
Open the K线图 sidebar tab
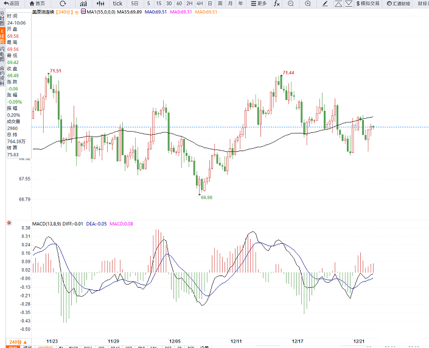click(2, 35)
